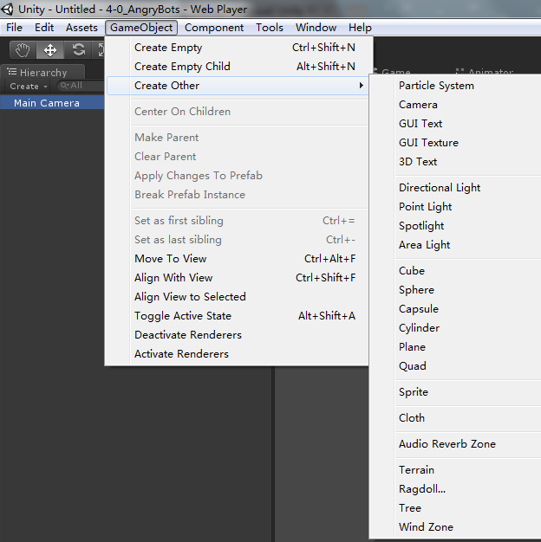Choose Activate Renderers
The height and width of the screenshot is (542, 541).
coord(237,353)
